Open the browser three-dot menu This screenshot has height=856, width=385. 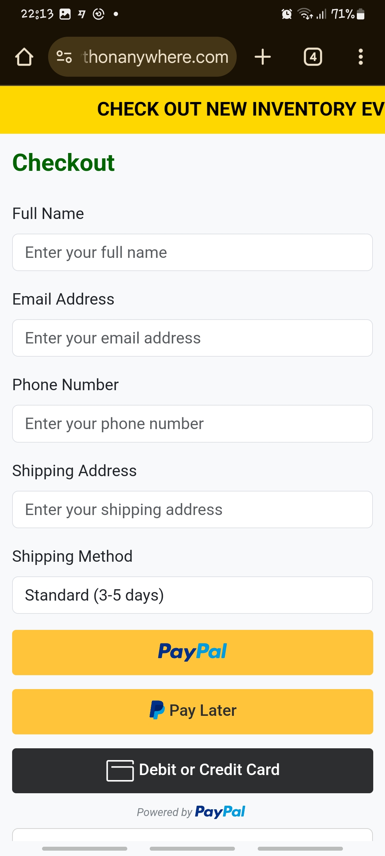(x=360, y=57)
